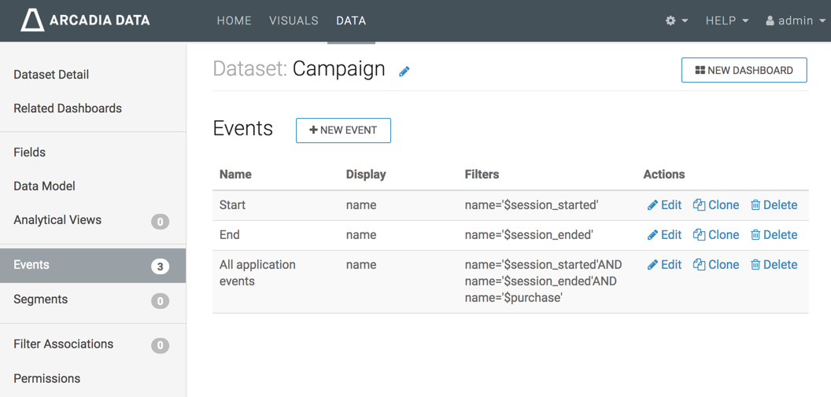Click the Arcadia Data logo
Screen dimensions: 831x397
[x=85, y=20]
